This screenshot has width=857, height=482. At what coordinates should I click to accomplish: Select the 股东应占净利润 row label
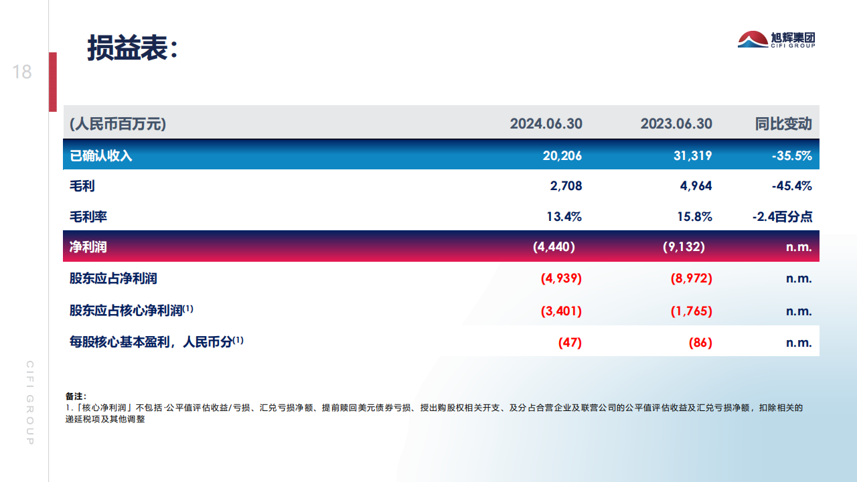tap(113, 278)
